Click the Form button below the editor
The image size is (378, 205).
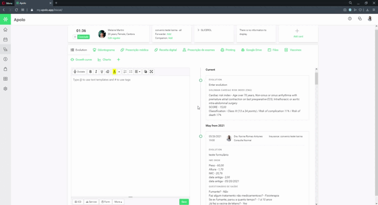coord(106,202)
